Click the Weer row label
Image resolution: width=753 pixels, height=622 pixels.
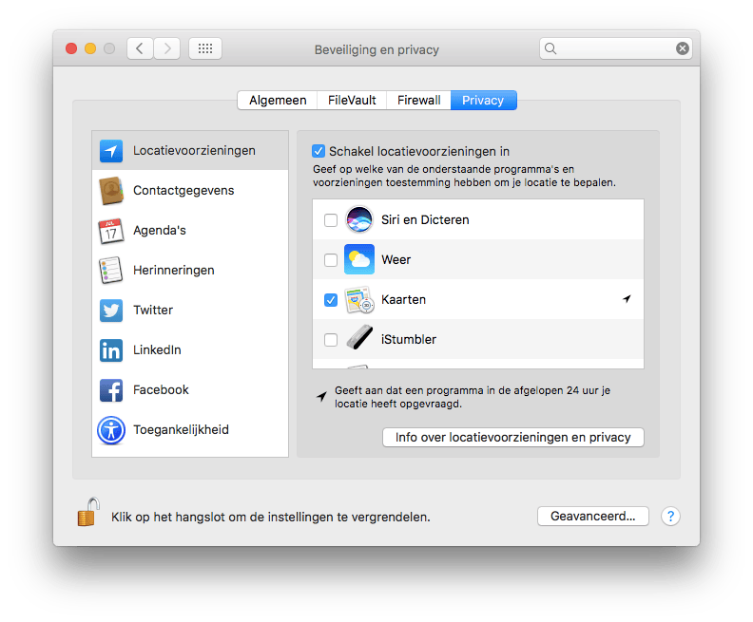click(x=396, y=259)
